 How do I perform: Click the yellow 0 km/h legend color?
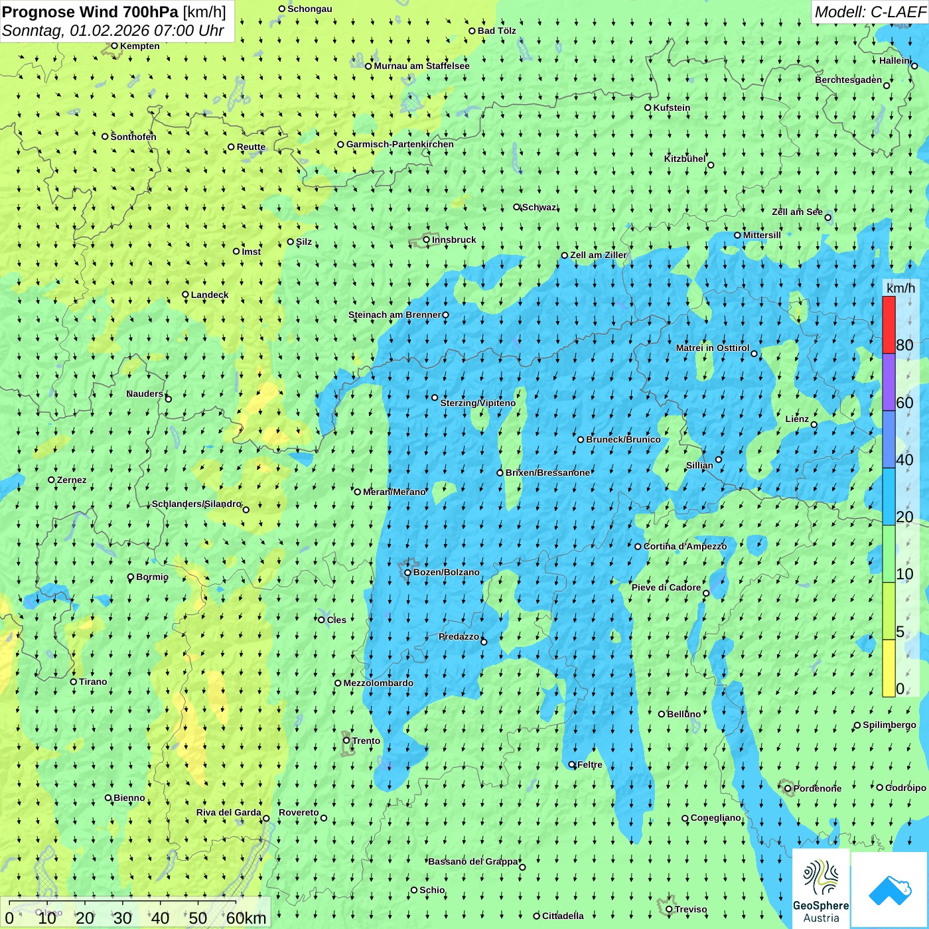pos(889,668)
